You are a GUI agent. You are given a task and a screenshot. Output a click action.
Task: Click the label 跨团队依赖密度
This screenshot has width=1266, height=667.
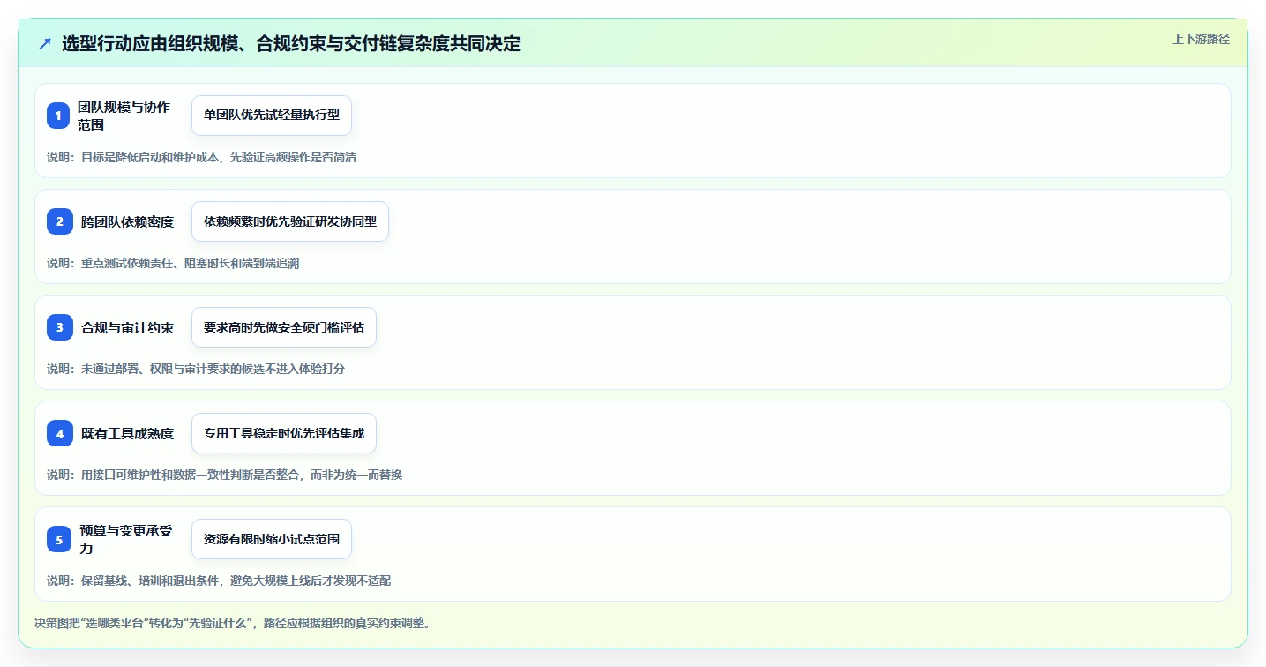[x=128, y=221]
